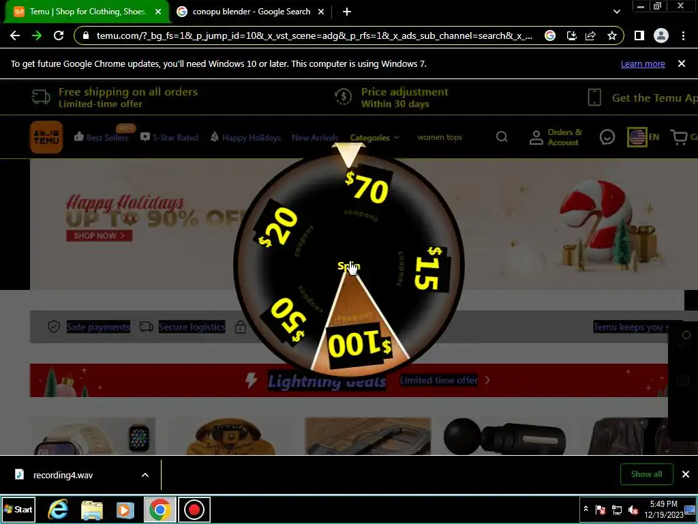Switch to the conopu blender Google Search tab
This screenshot has width=698, height=524.
251,12
